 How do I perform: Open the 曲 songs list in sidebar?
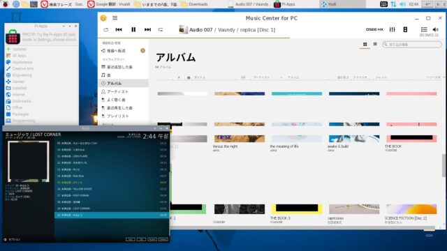pyautogui.click(x=123, y=75)
